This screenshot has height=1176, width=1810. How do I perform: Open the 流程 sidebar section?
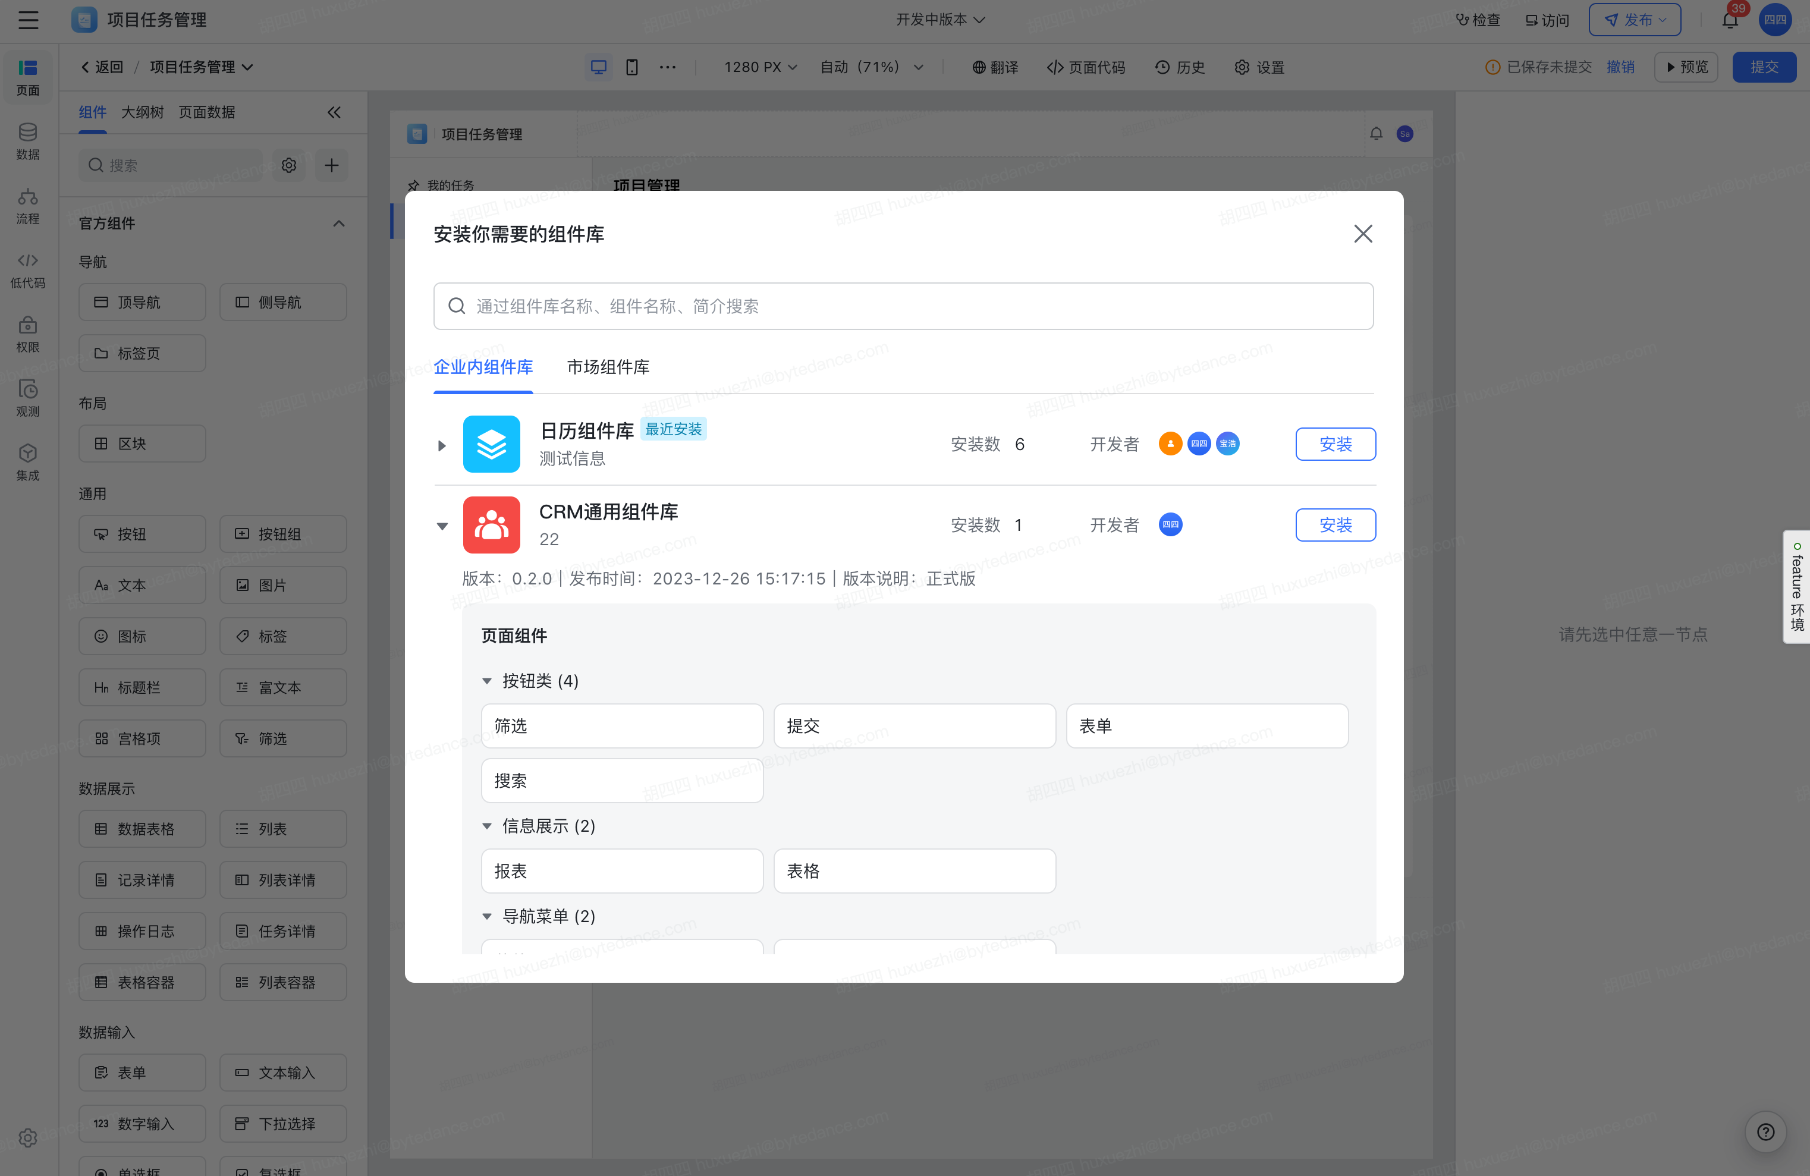click(x=28, y=207)
